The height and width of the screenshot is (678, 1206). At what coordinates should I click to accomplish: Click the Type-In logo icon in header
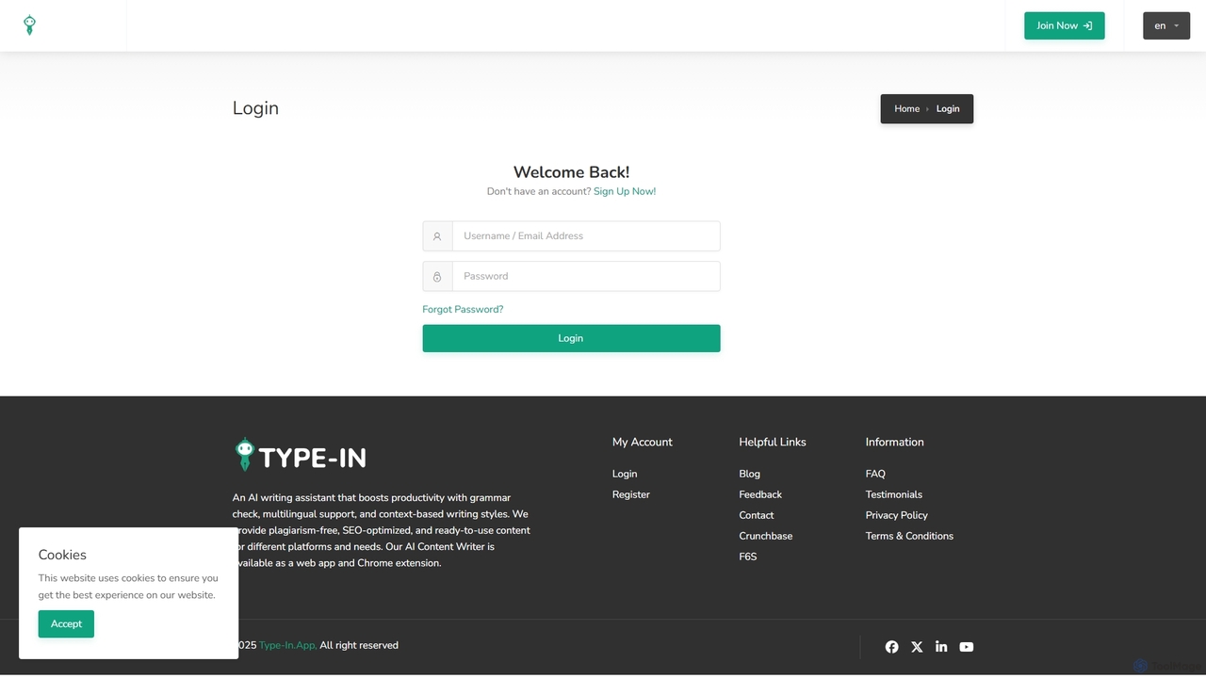pos(29,25)
